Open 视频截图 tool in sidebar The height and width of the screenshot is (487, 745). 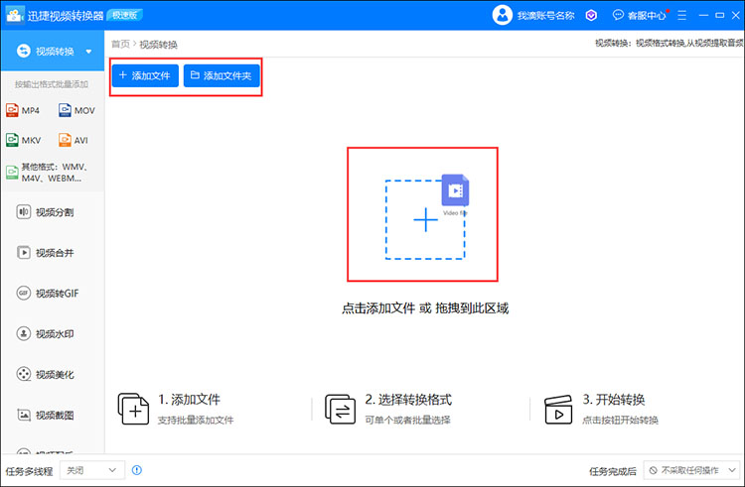tap(45, 415)
